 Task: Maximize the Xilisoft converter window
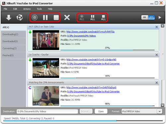pyautogui.click(x=156, y=3)
